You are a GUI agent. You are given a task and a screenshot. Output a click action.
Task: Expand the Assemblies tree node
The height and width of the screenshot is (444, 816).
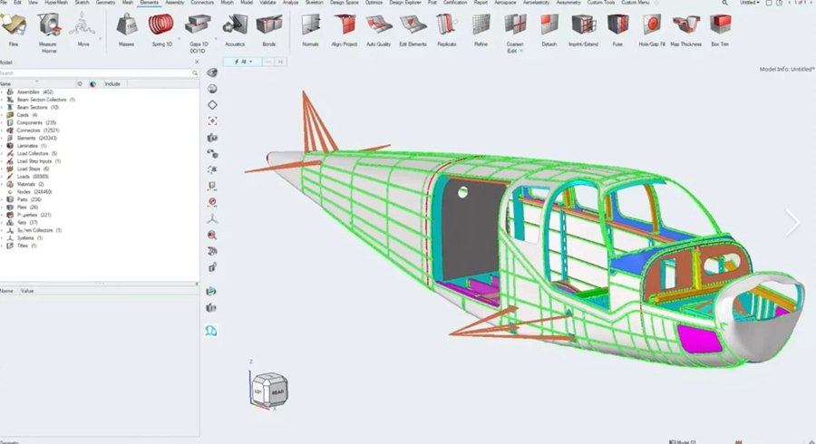2,92
